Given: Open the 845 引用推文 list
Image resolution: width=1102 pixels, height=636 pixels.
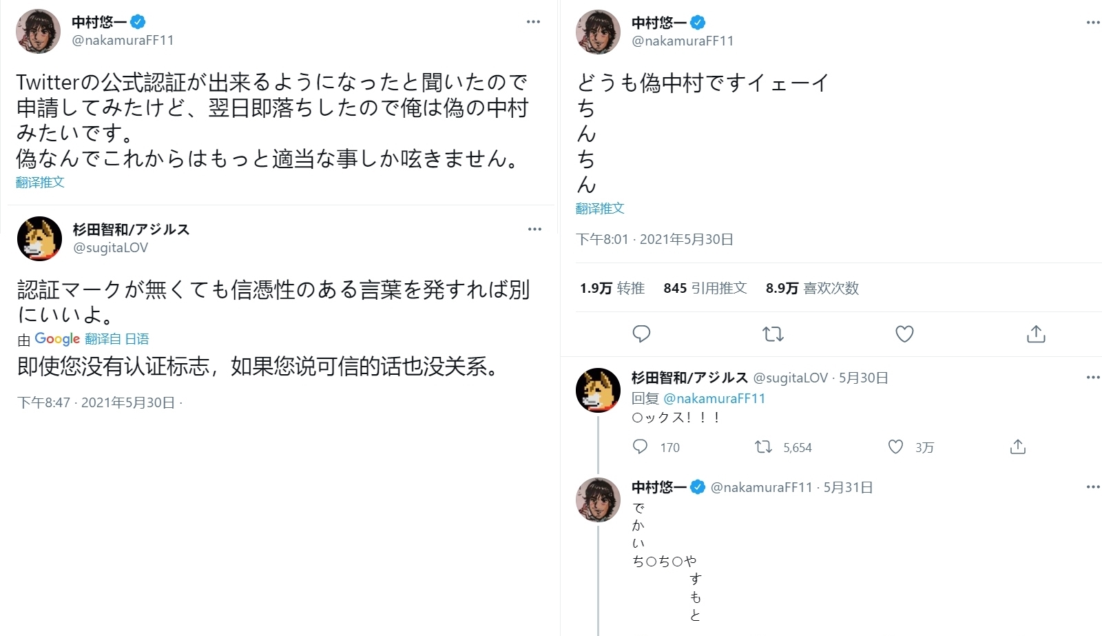Looking at the screenshot, I should pyautogui.click(x=705, y=288).
